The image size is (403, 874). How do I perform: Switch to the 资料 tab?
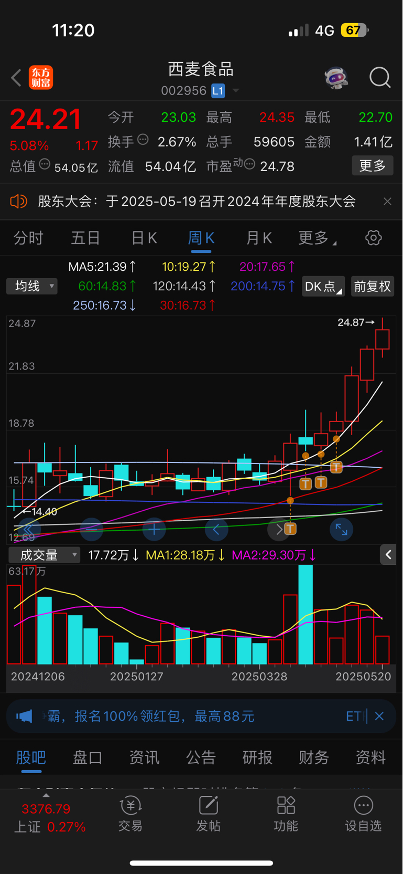(371, 757)
